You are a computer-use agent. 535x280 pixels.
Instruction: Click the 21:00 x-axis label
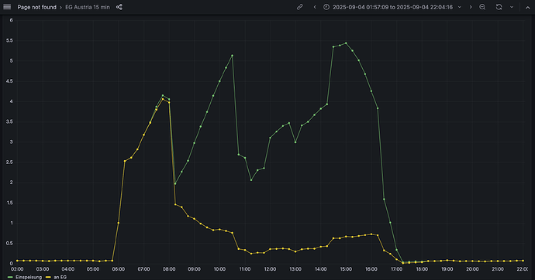point(498,269)
